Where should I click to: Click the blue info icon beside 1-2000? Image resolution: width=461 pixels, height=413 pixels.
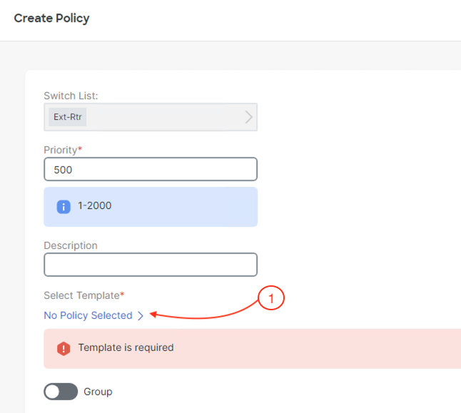coord(64,207)
